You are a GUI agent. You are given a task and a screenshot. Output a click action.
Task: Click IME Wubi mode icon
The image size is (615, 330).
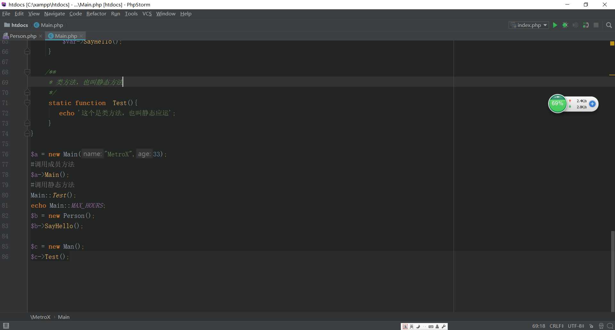coord(405,326)
